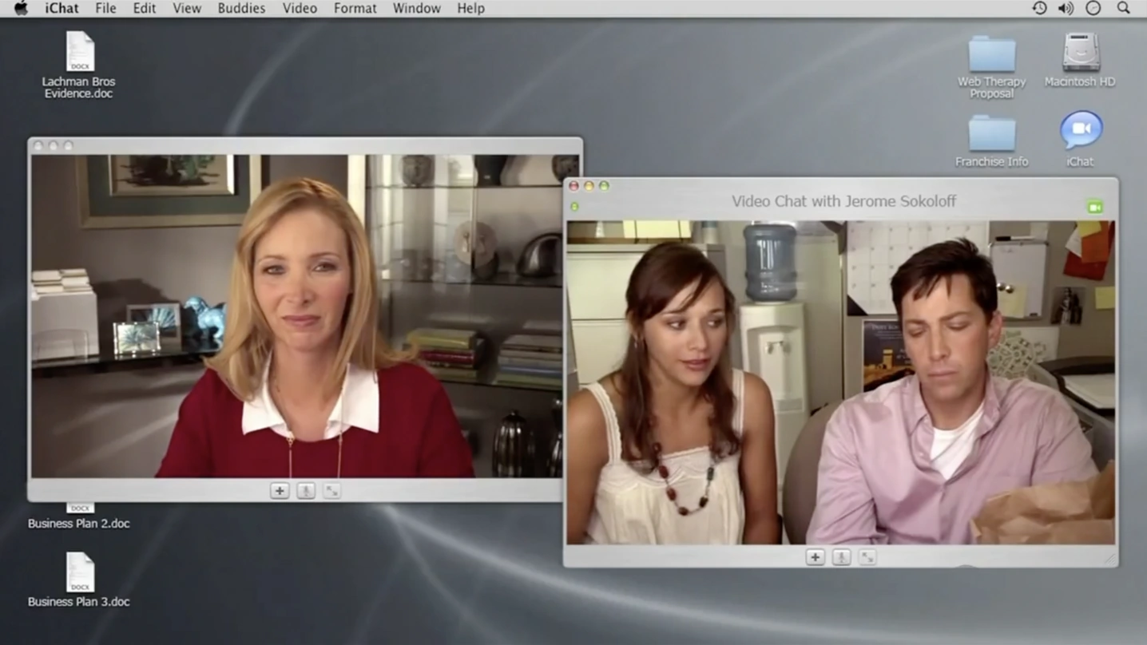This screenshot has height=645, width=1147.
Task: Click the Time Machine menu bar icon
Action: [x=1039, y=8]
